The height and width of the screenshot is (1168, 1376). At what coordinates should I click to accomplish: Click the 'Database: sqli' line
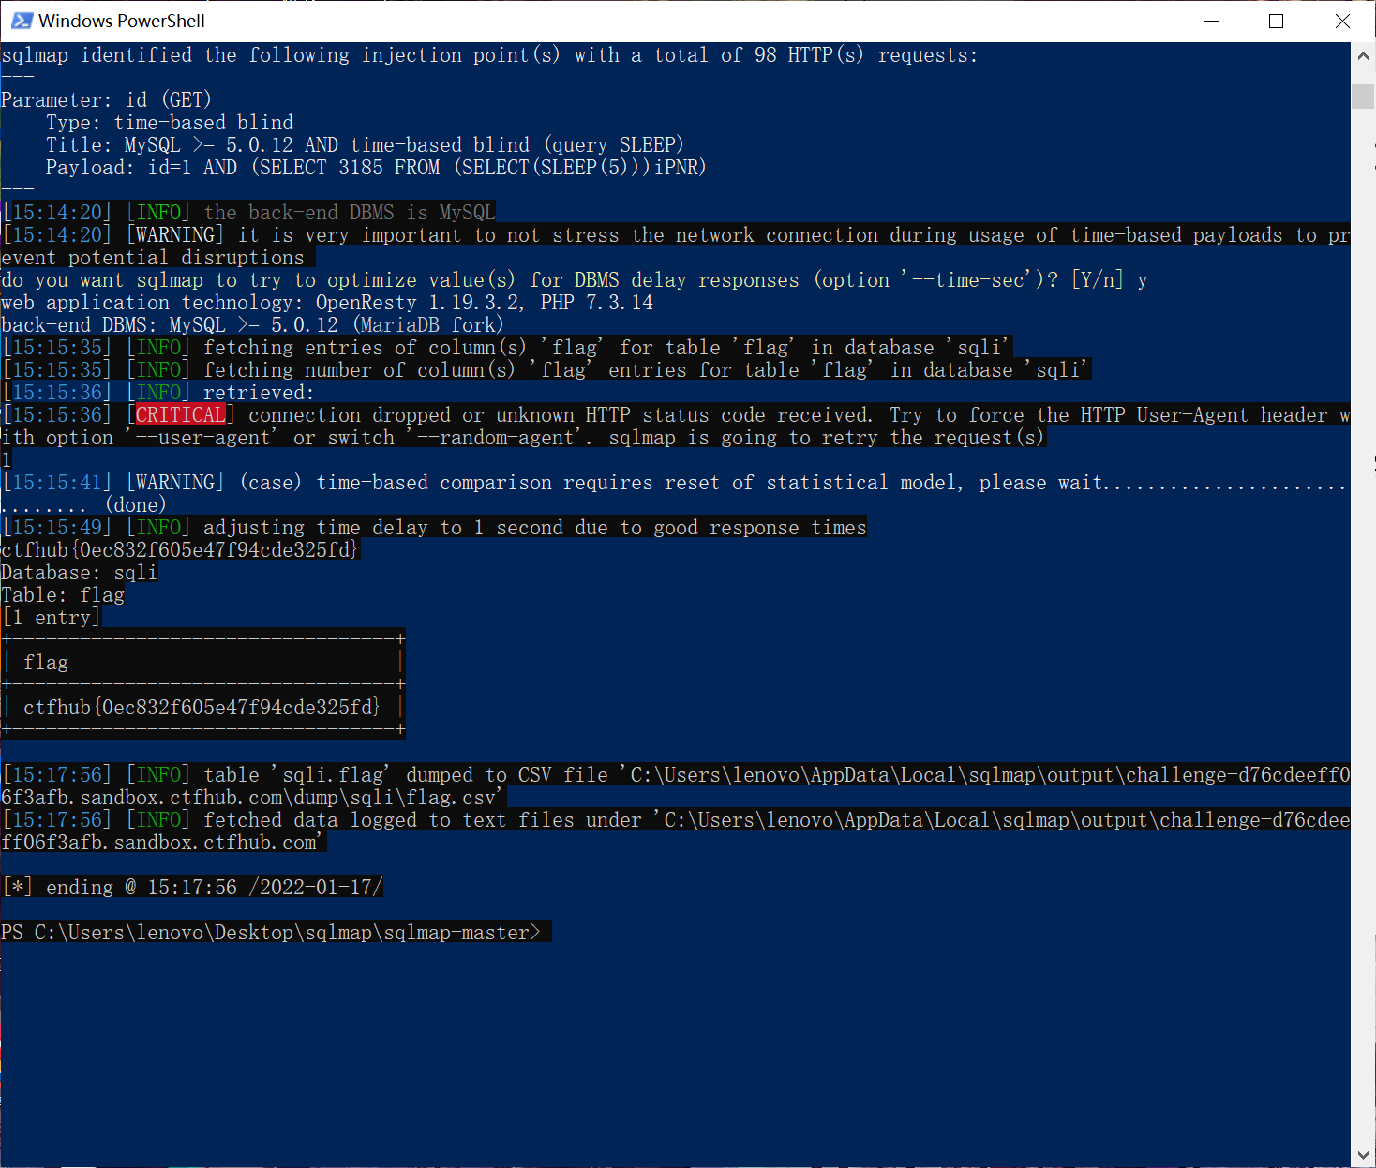point(80,573)
